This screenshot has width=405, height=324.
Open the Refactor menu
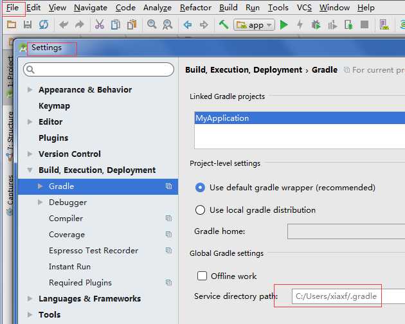pyautogui.click(x=195, y=8)
